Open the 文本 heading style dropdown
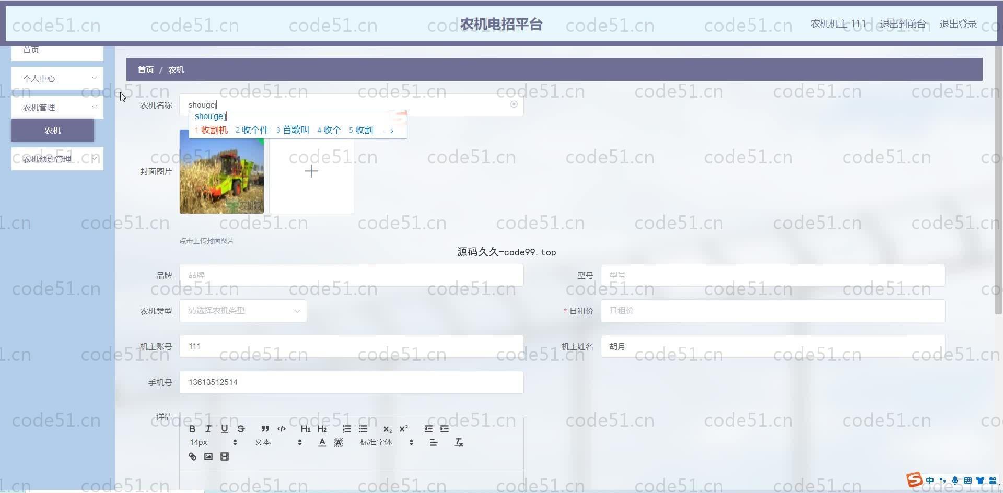 [x=278, y=442]
